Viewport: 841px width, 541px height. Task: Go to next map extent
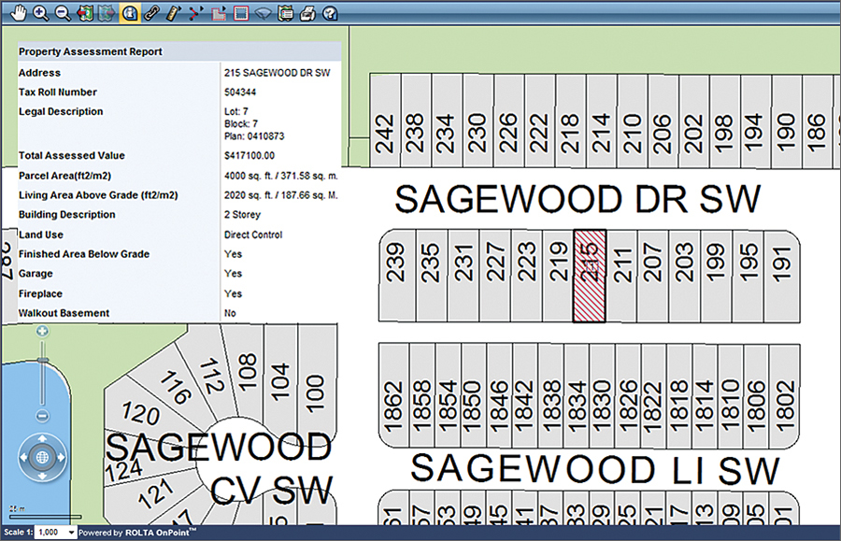click(107, 13)
